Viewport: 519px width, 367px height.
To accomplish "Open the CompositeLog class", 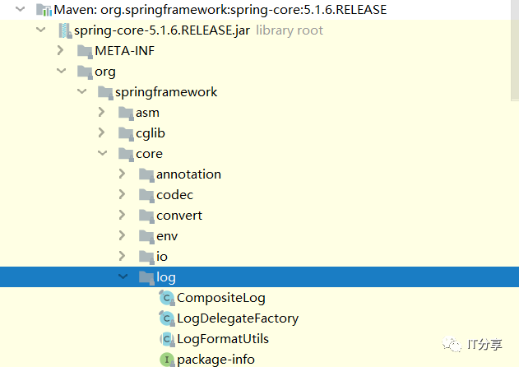I will click(x=221, y=298).
